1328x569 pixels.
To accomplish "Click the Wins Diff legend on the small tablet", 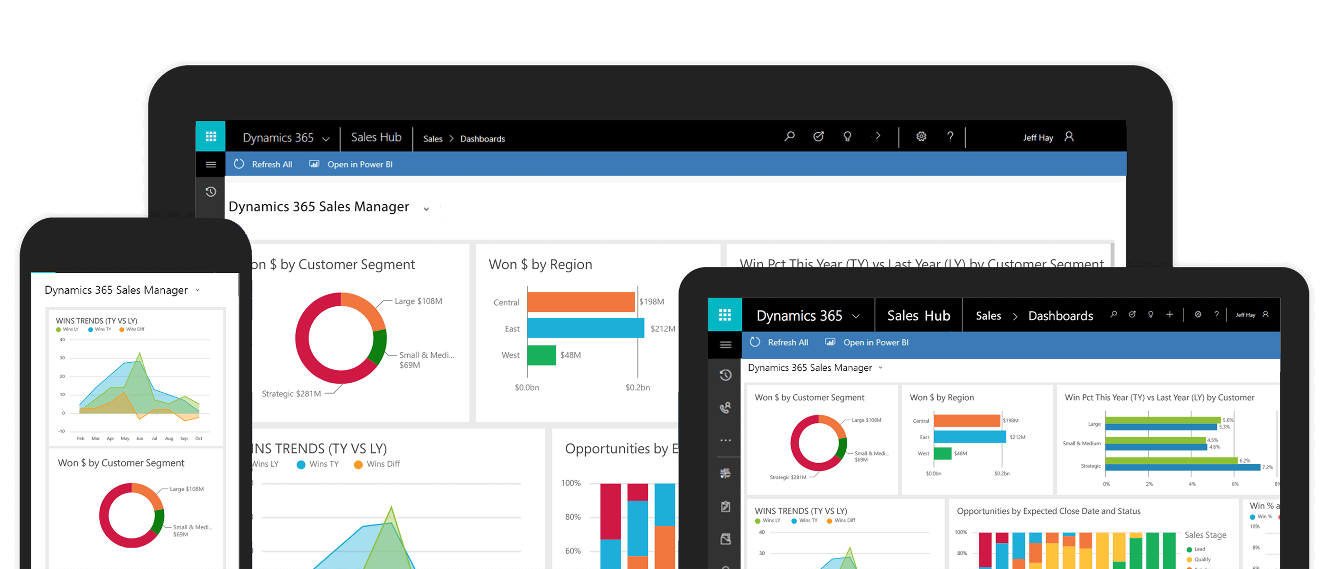I will point(840,521).
